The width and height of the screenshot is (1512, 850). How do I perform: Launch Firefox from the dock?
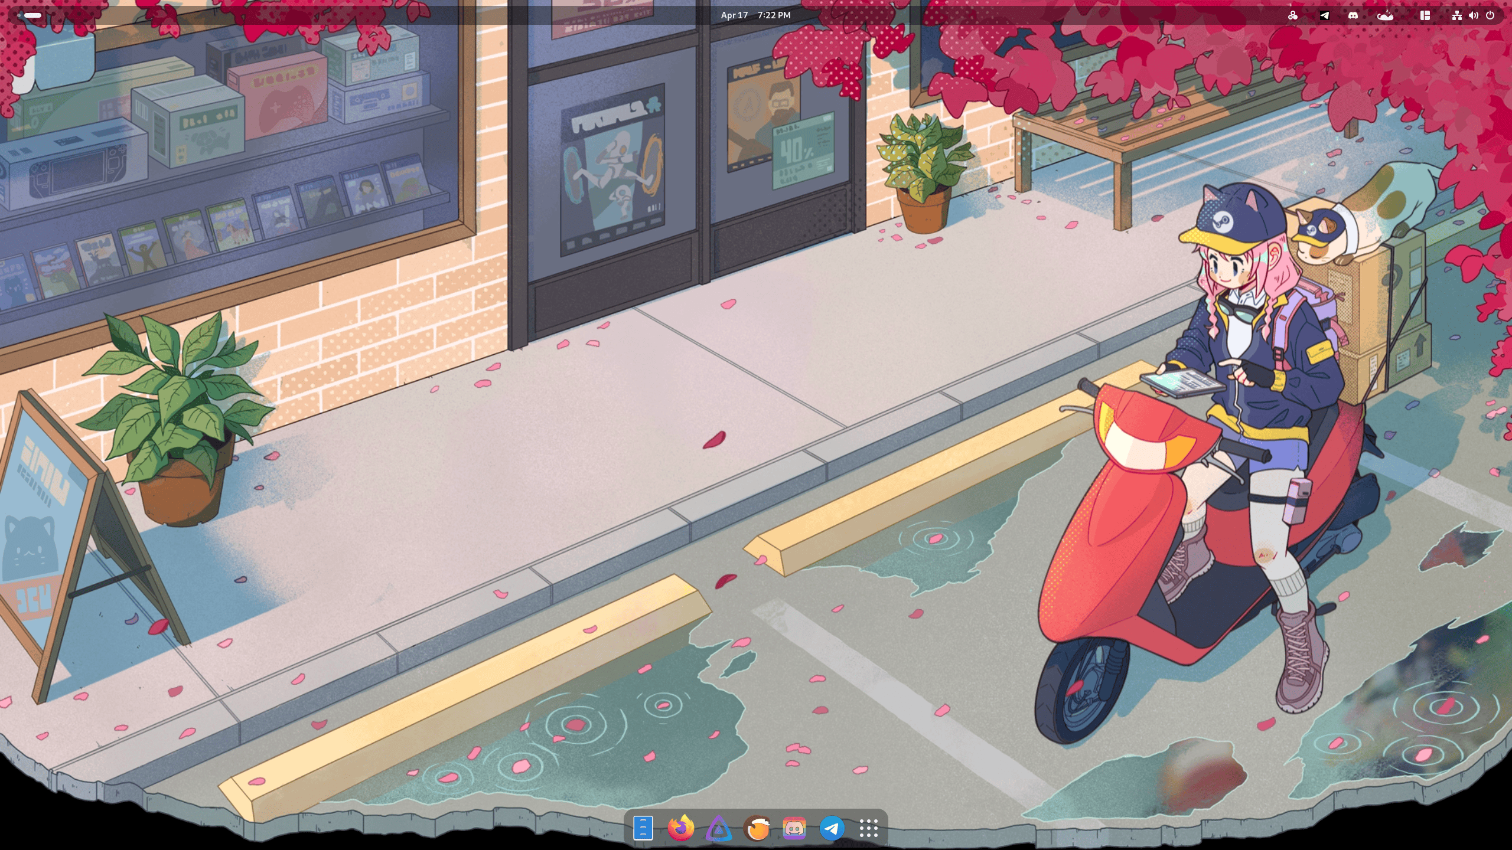(x=680, y=828)
